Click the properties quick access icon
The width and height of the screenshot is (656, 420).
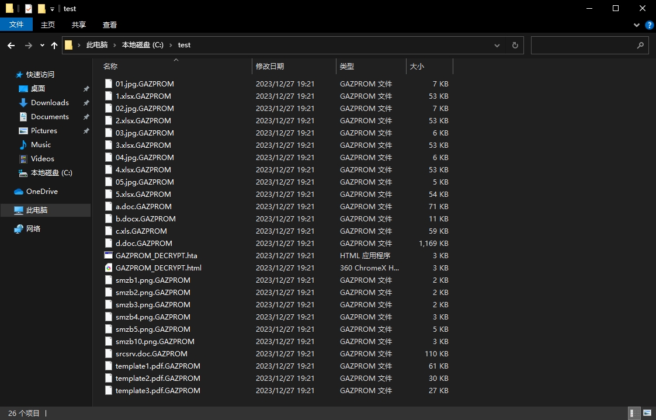[29, 8]
